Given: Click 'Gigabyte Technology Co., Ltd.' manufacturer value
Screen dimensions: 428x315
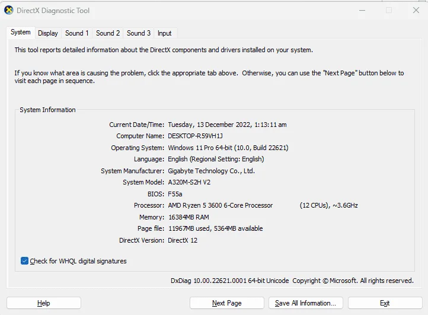Looking at the screenshot, I should pos(211,171).
